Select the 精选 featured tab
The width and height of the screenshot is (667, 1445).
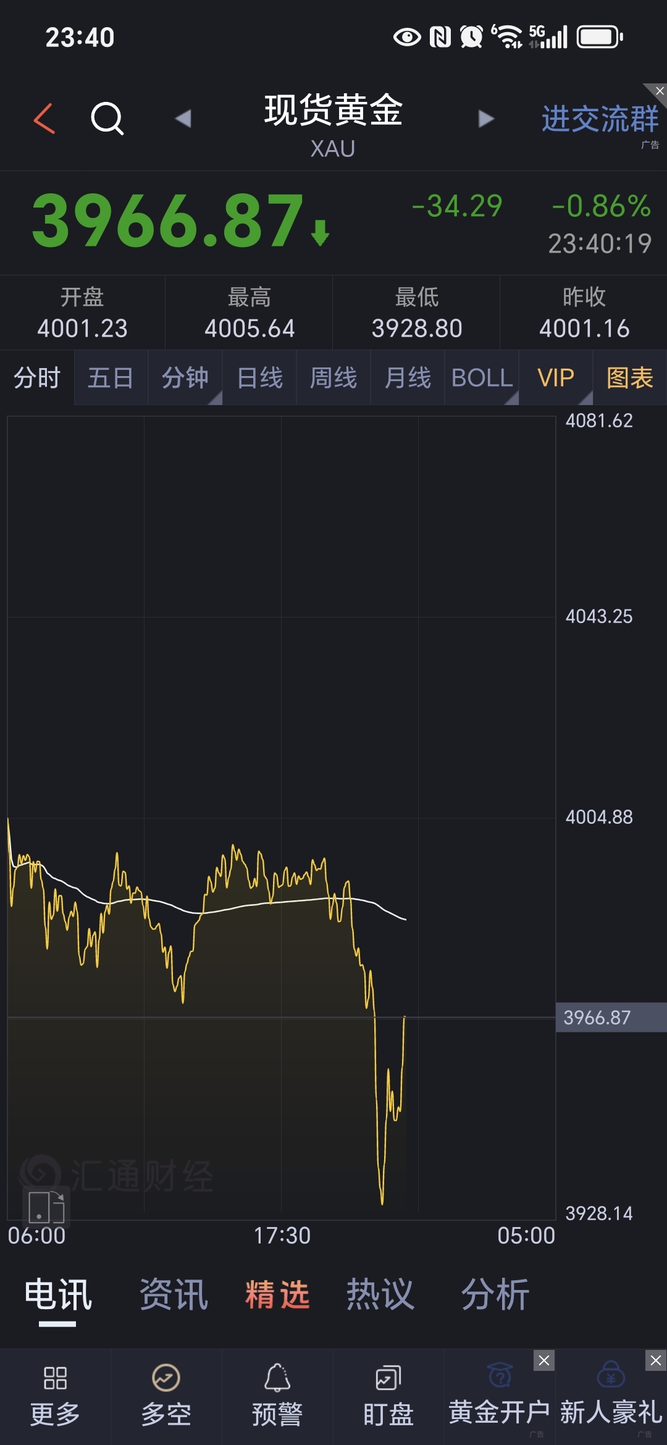(x=277, y=1294)
